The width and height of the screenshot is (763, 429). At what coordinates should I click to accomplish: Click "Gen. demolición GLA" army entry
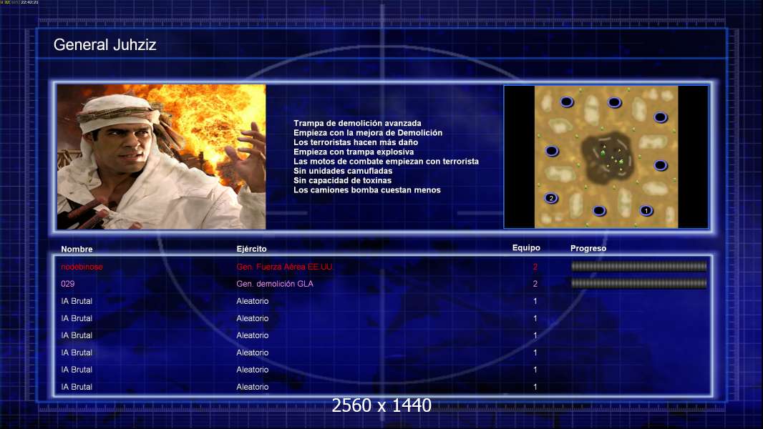point(275,284)
